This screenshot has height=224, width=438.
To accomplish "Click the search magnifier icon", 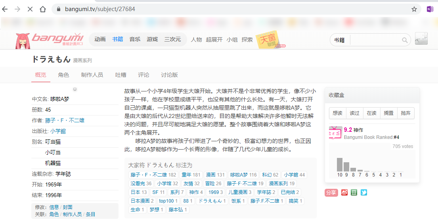I will click(x=405, y=40).
